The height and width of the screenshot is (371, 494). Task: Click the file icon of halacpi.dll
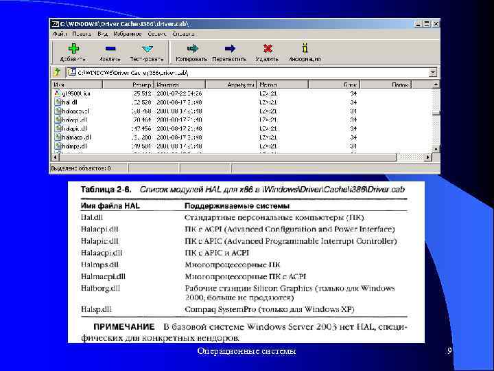pyautogui.click(x=58, y=120)
